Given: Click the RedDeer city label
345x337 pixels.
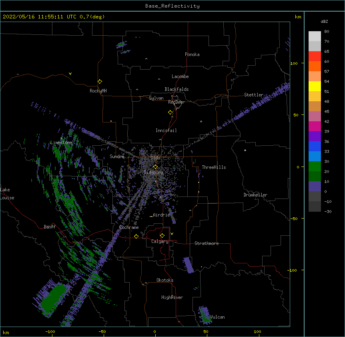Looking at the screenshot, I should click(176, 102).
